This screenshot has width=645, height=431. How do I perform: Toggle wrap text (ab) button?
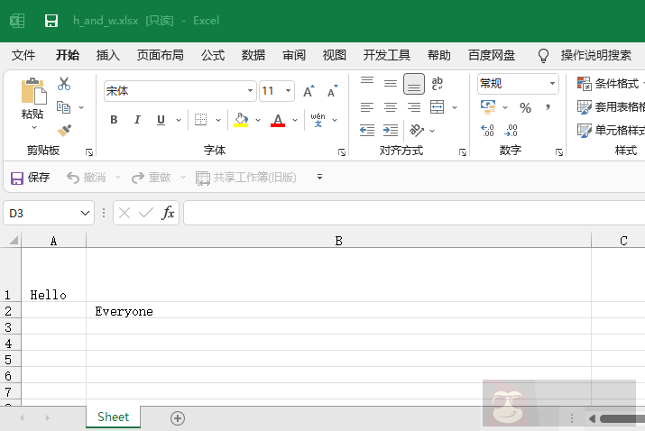[x=438, y=84]
